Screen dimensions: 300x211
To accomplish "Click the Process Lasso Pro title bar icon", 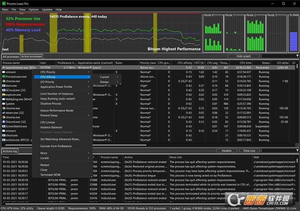I will (x=4, y=3).
